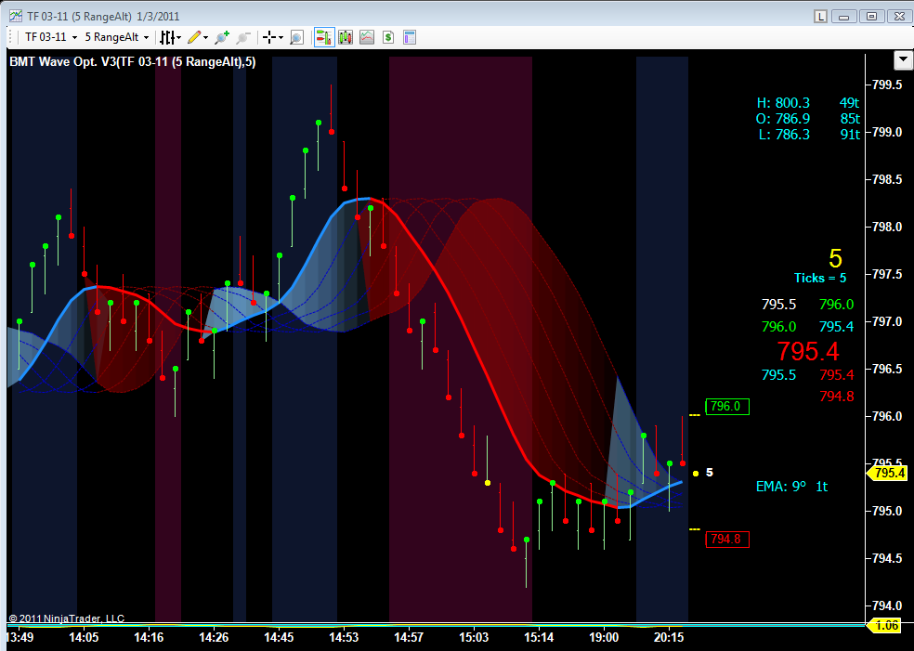Open the Indicators line-chart icon
The image size is (914, 651).
click(367, 38)
